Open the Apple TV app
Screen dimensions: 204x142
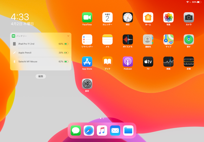point(148,62)
